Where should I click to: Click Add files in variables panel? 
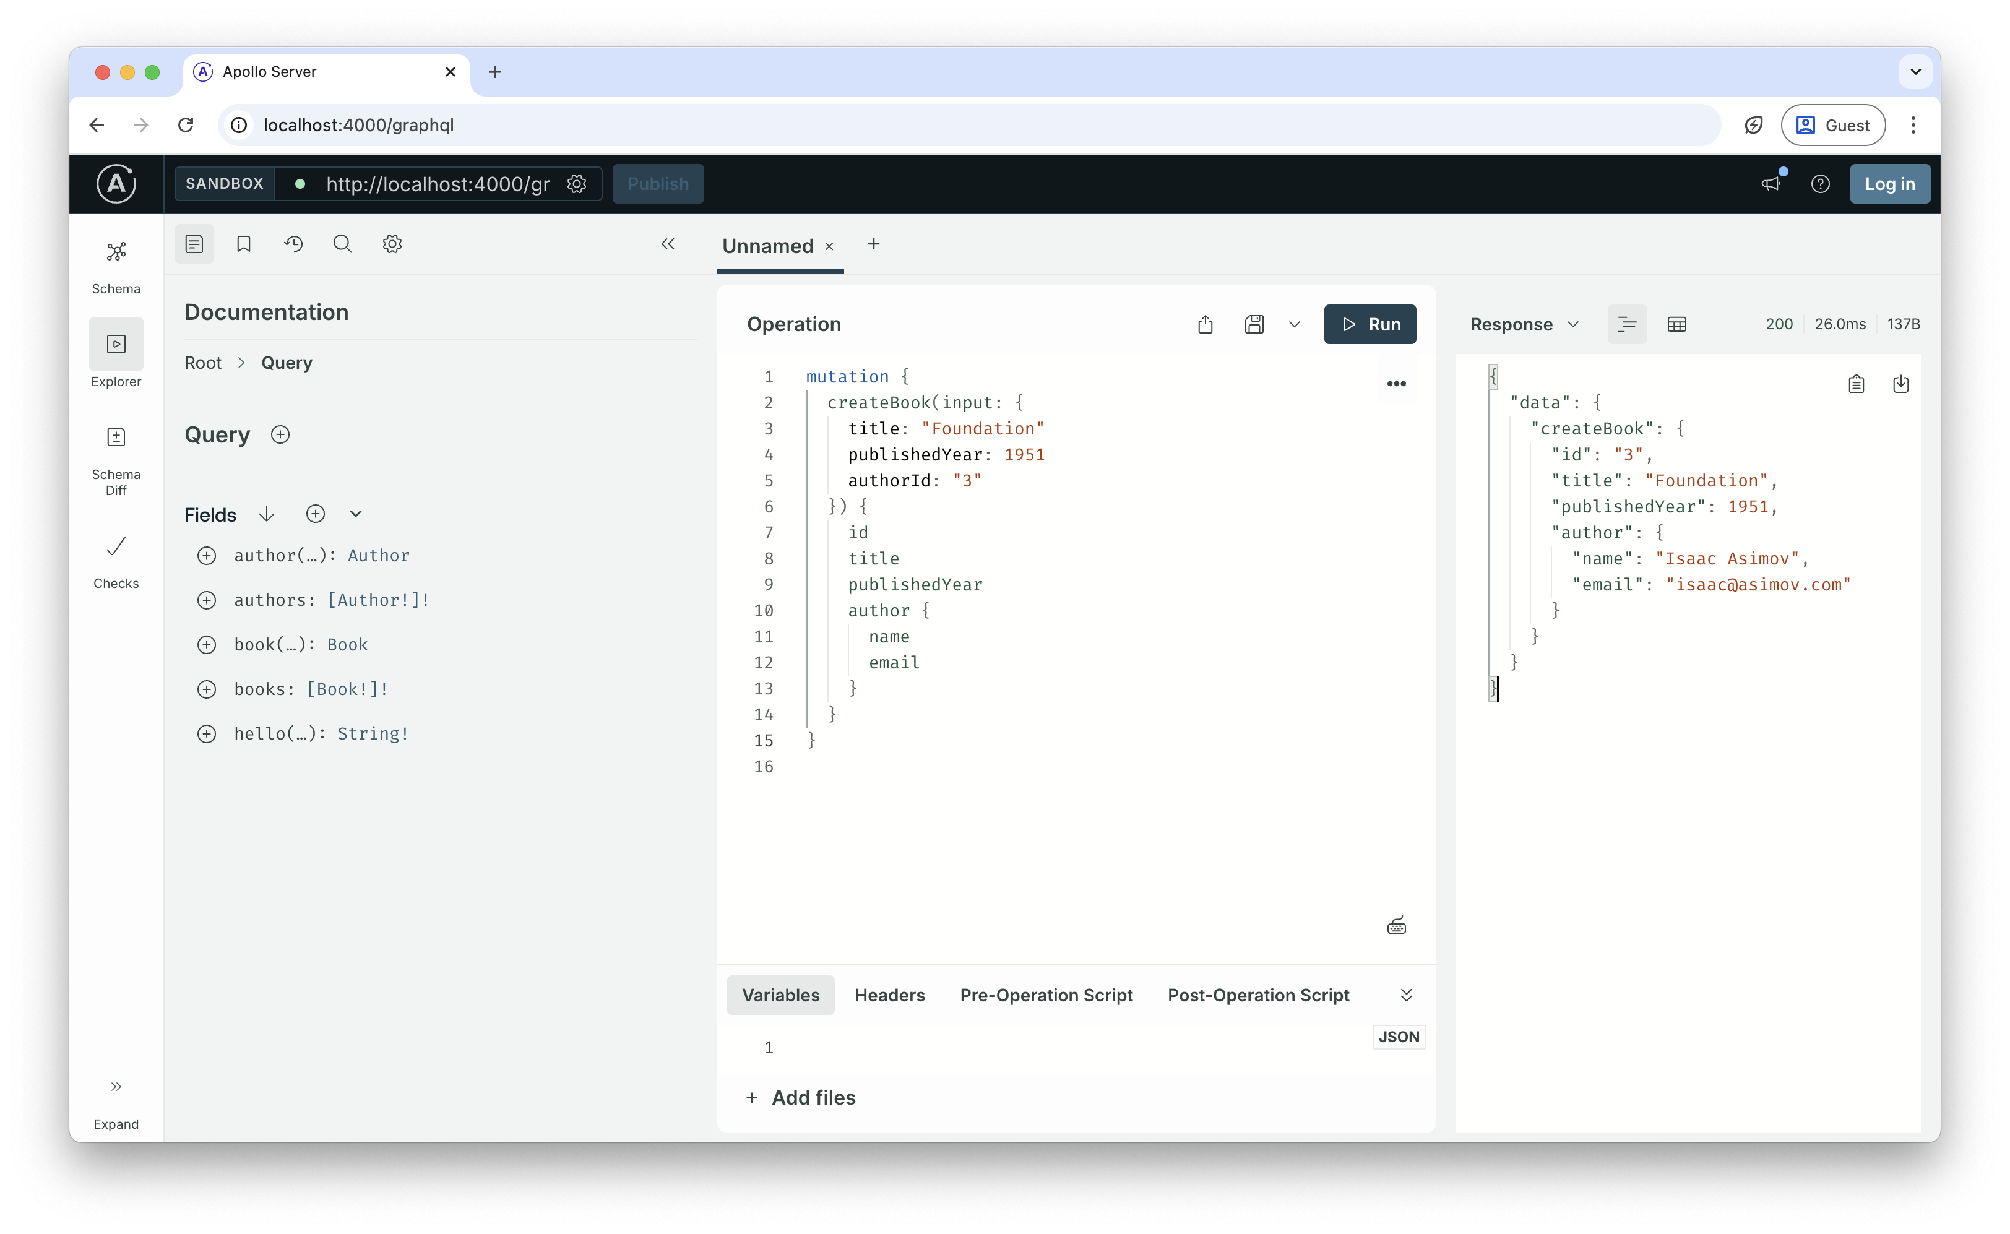pyautogui.click(x=801, y=1098)
